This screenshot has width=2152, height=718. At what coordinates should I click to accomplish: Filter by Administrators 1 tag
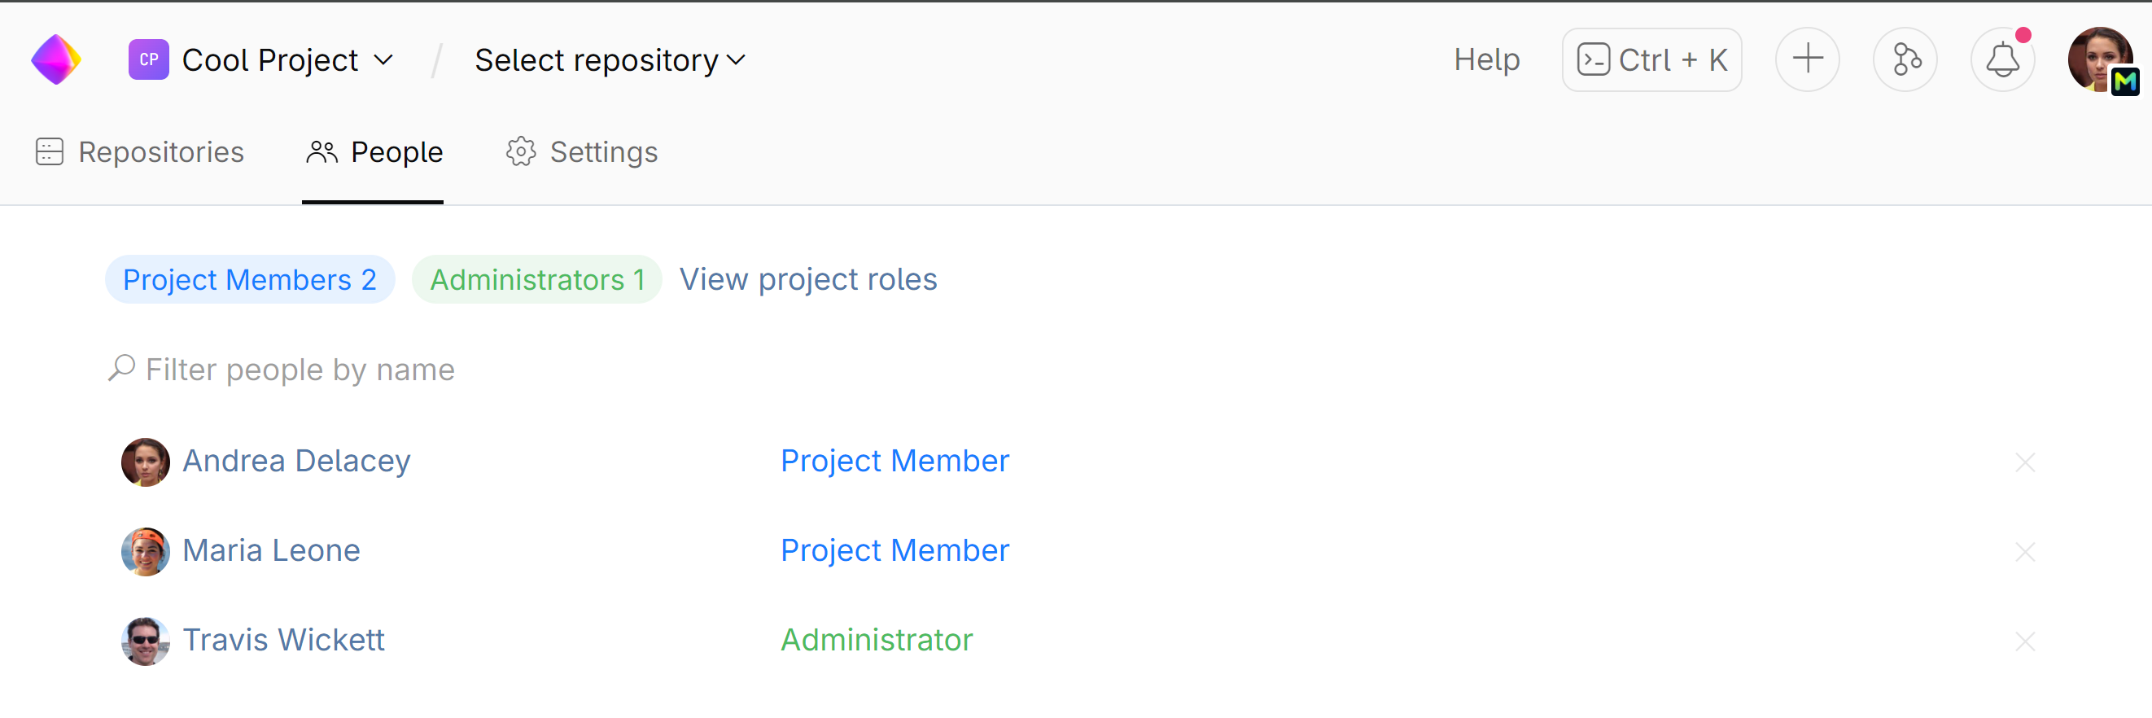536,279
